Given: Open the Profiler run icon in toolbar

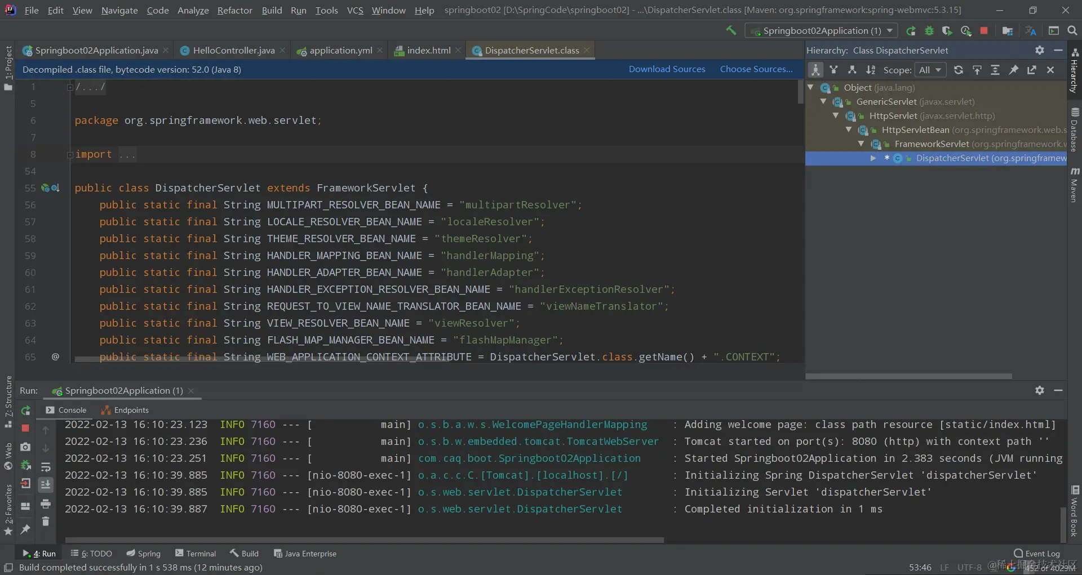Looking at the screenshot, I should point(966,31).
